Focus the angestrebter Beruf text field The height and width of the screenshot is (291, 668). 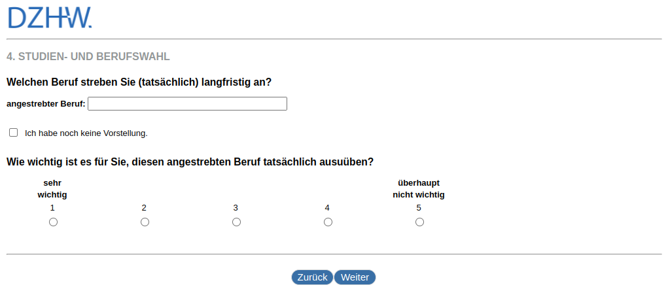(187, 104)
